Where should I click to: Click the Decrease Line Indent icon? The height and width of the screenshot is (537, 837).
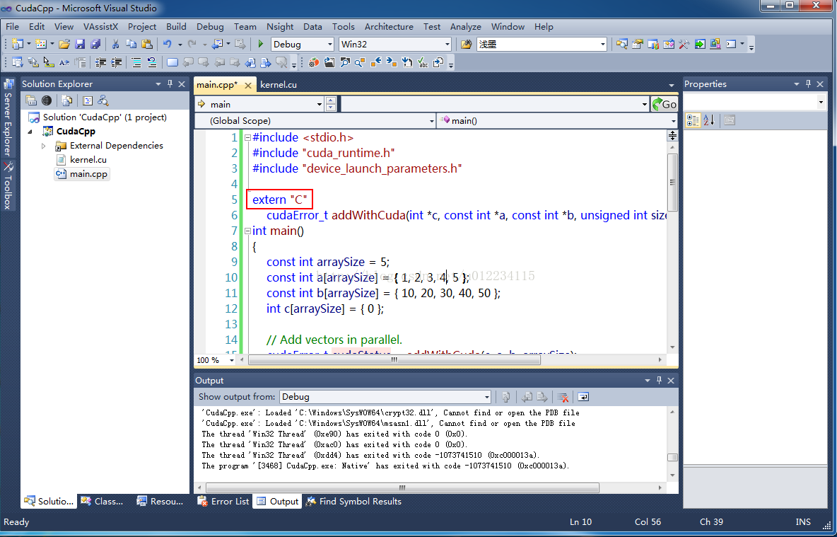click(x=100, y=62)
